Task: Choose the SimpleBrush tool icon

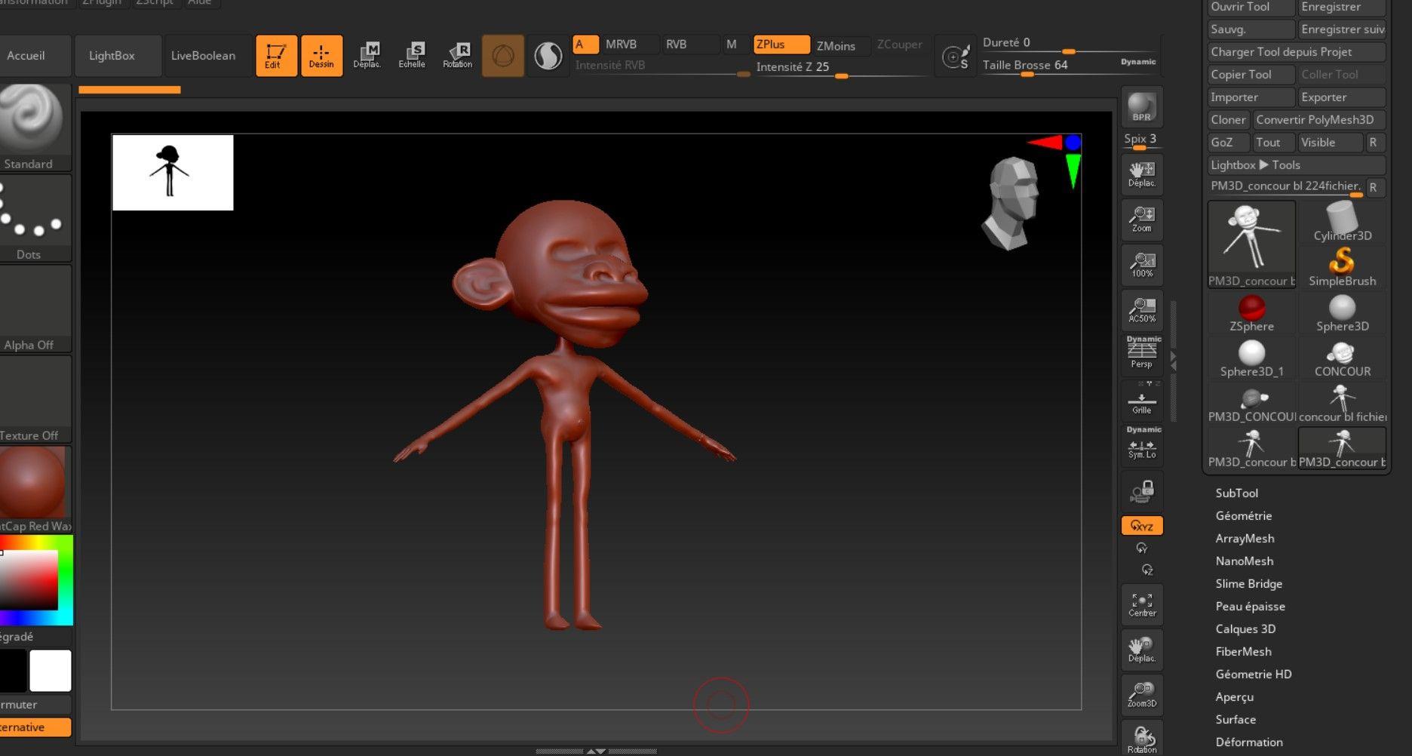Action: 1342,268
